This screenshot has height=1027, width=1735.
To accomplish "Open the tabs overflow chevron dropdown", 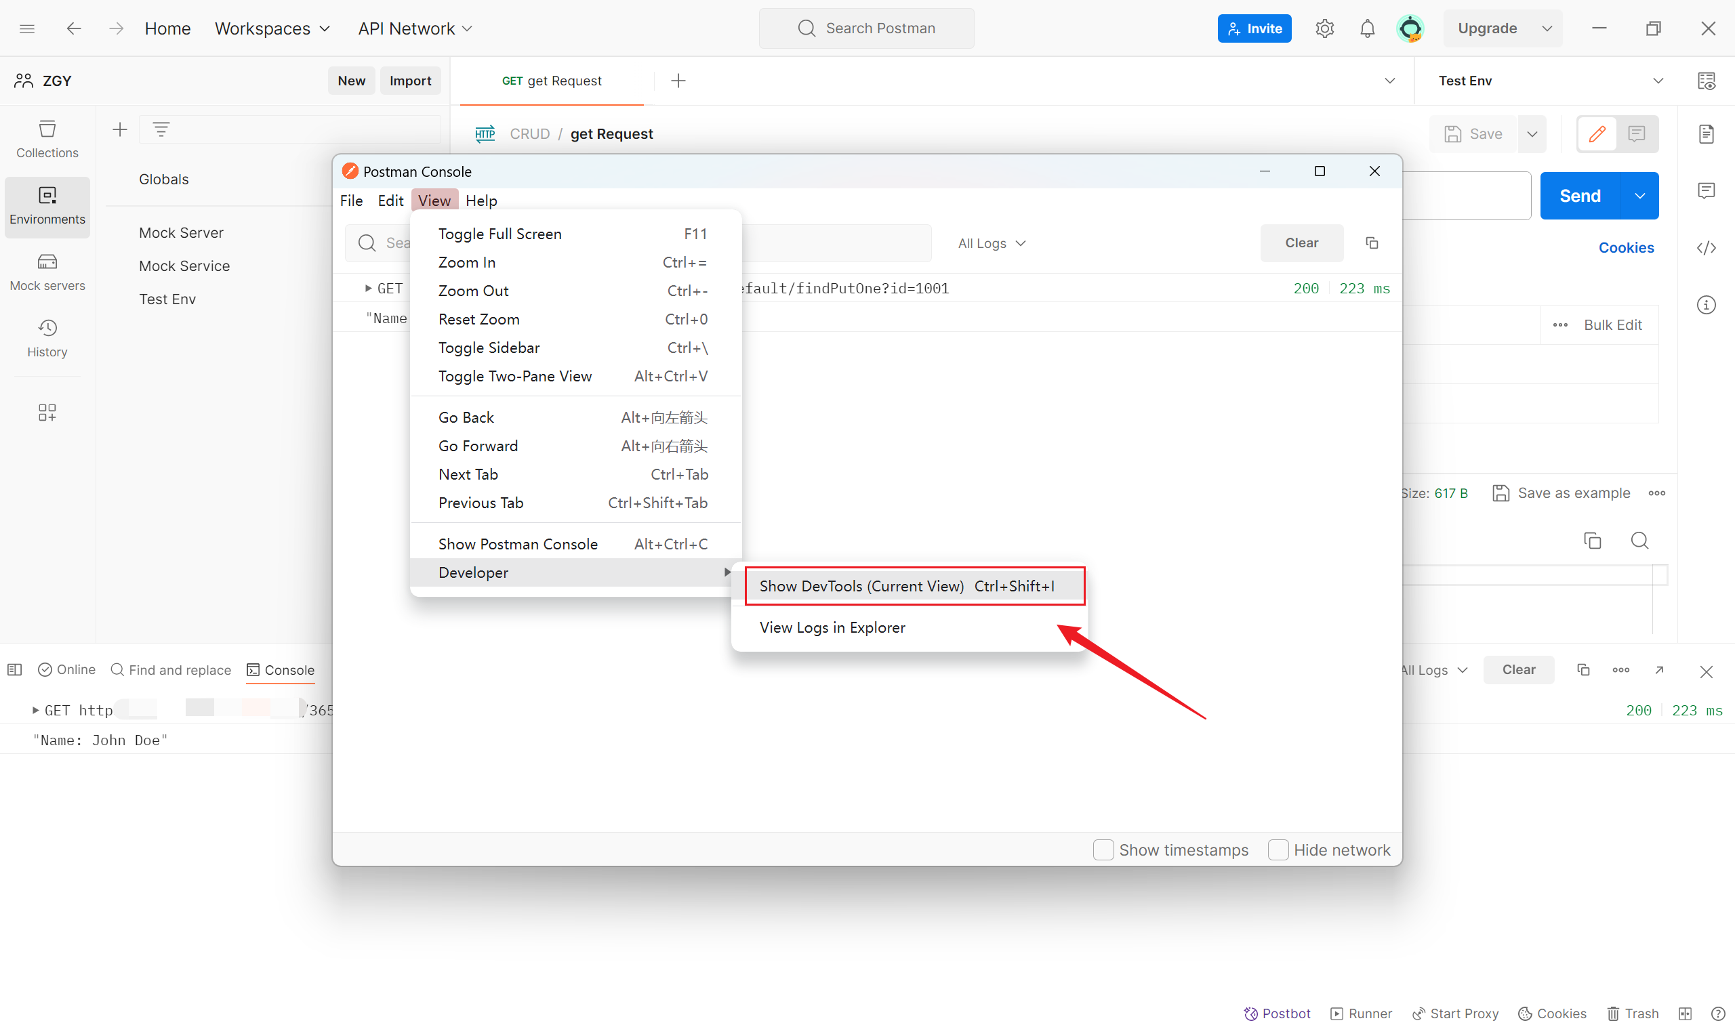I will [x=1389, y=81].
